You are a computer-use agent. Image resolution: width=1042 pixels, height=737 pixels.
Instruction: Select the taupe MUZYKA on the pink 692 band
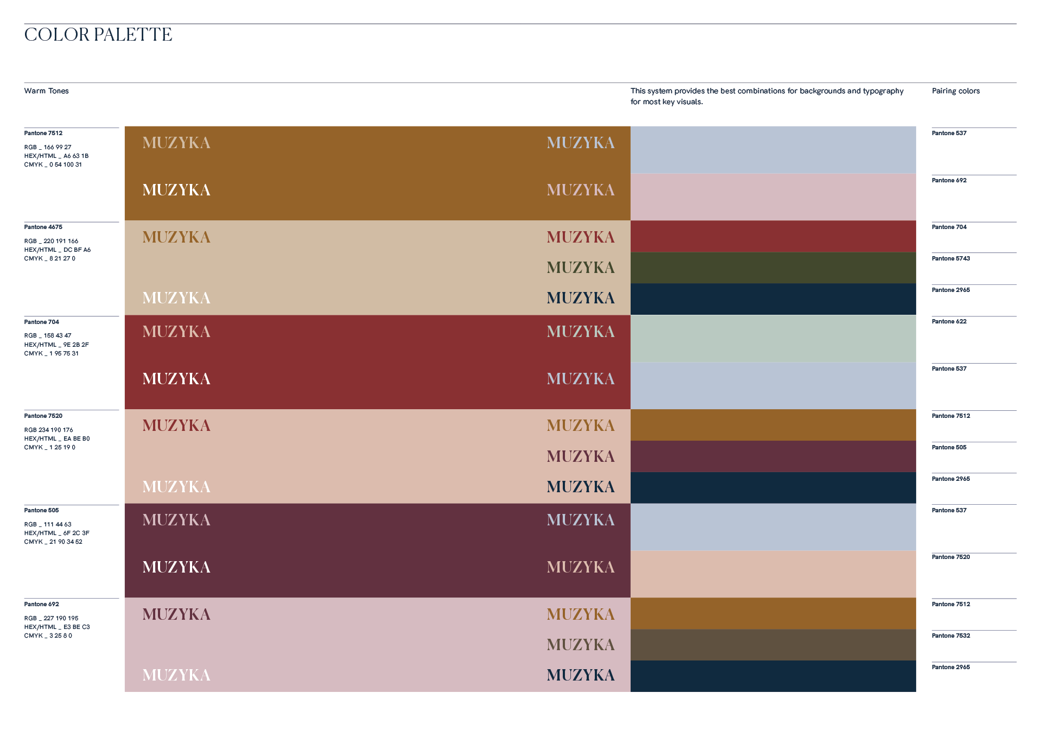pyautogui.click(x=581, y=645)
